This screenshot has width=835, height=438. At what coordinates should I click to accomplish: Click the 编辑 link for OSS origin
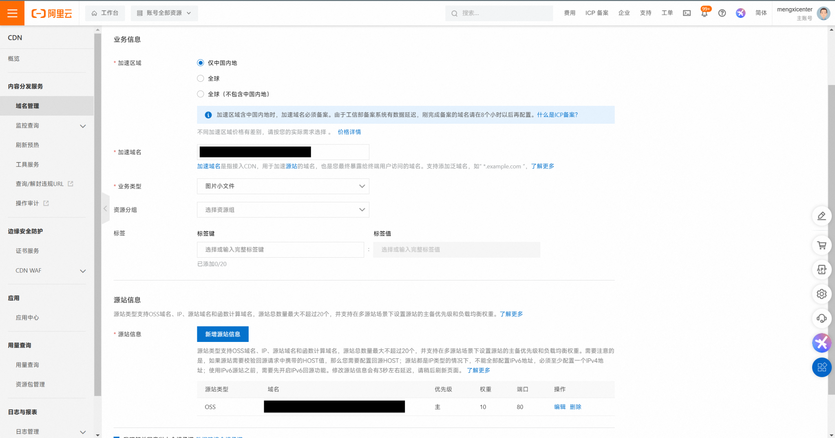point(559,407)
